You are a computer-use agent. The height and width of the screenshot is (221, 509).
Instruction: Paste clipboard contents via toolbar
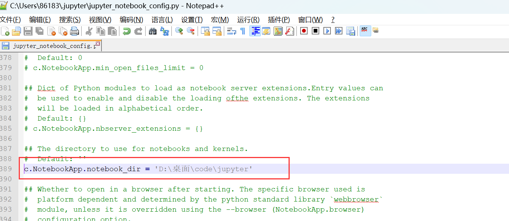(x=112, y=31)
